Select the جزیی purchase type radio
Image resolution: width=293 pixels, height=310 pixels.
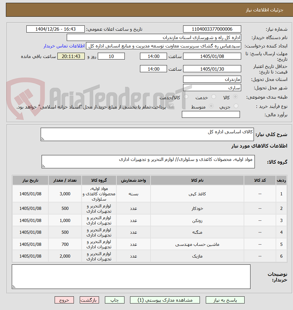[236, 106]
